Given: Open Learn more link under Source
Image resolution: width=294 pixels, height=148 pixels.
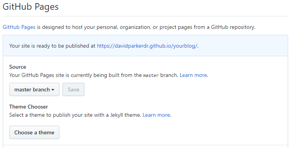Looking at the screenshot, I should [x=193, y=75].
